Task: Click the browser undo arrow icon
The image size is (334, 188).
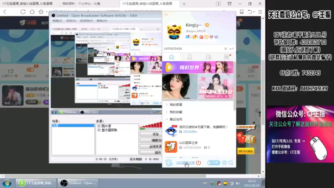Action: click(250, 12)
